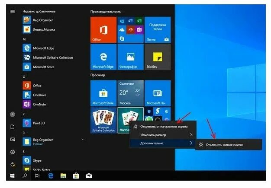Image resolution: width=271 pixels, height=188 pixels.
Task: Click the Недавно добавленные header
Action: [39, 11]
